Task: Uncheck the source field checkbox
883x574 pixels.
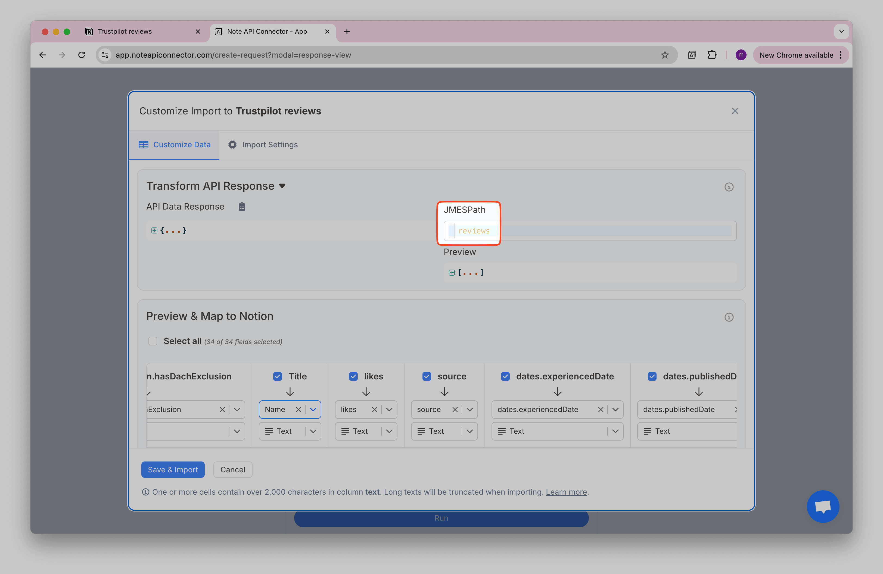Action: [x=427, y=376]
